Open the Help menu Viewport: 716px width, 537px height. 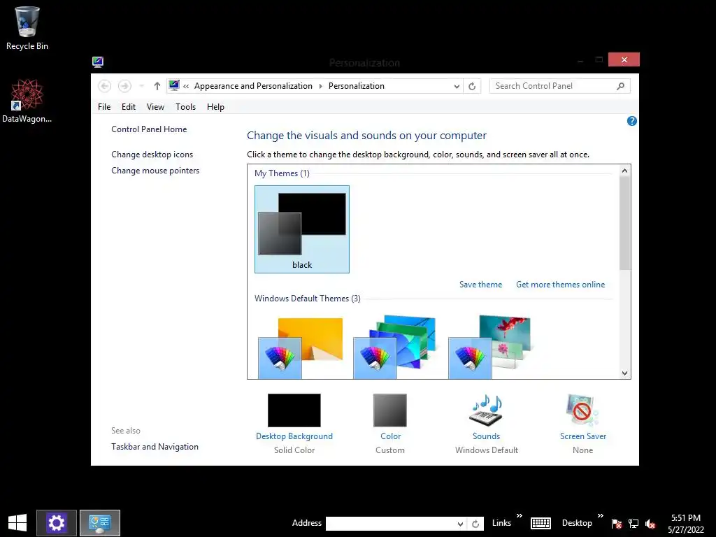click(215, 107)
